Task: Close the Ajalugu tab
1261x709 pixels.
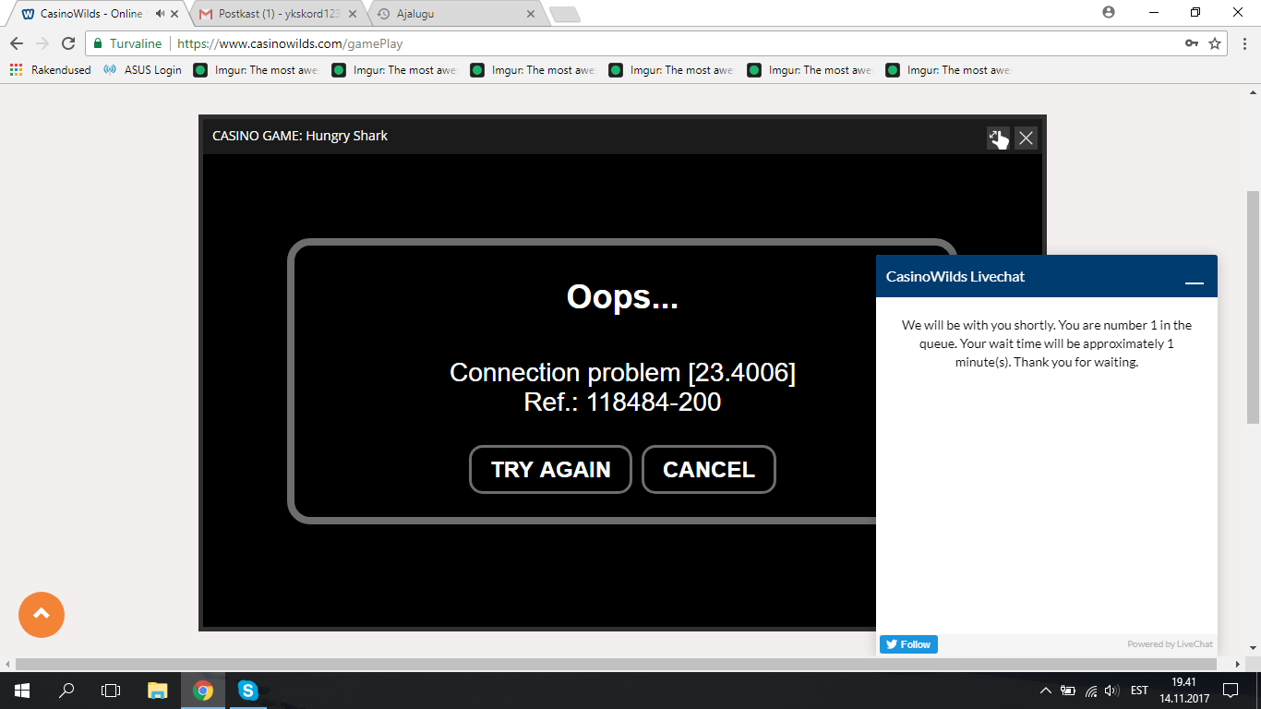Action: pyautogui.click(x=530, y=14)
